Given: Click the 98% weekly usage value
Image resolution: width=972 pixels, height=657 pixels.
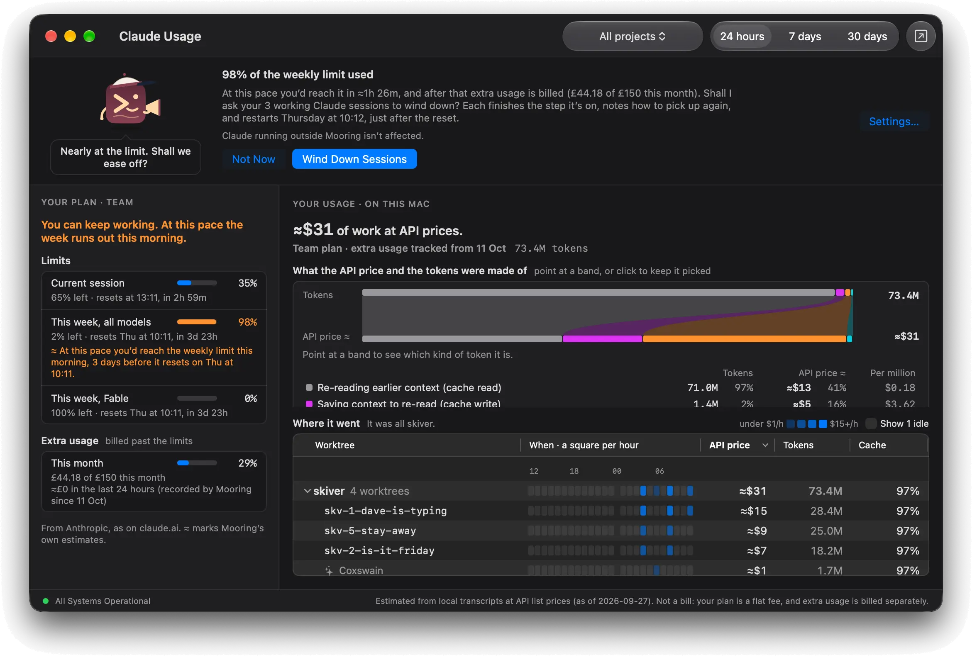Looking at the screenshot, I should [x=248, y=322].
